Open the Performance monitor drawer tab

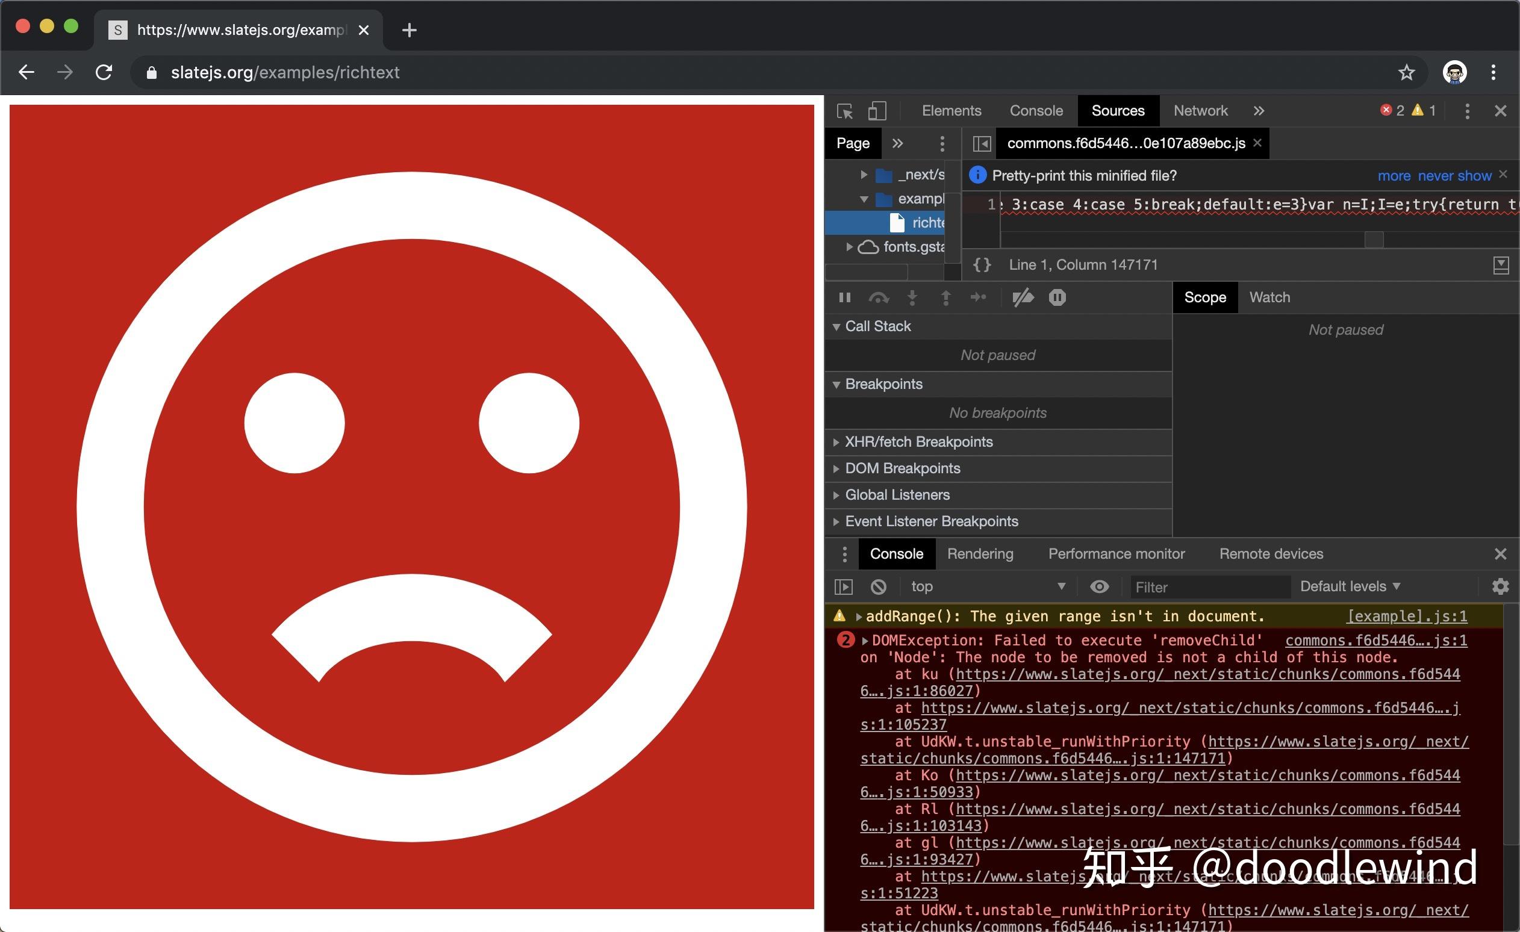point(1116,554)
